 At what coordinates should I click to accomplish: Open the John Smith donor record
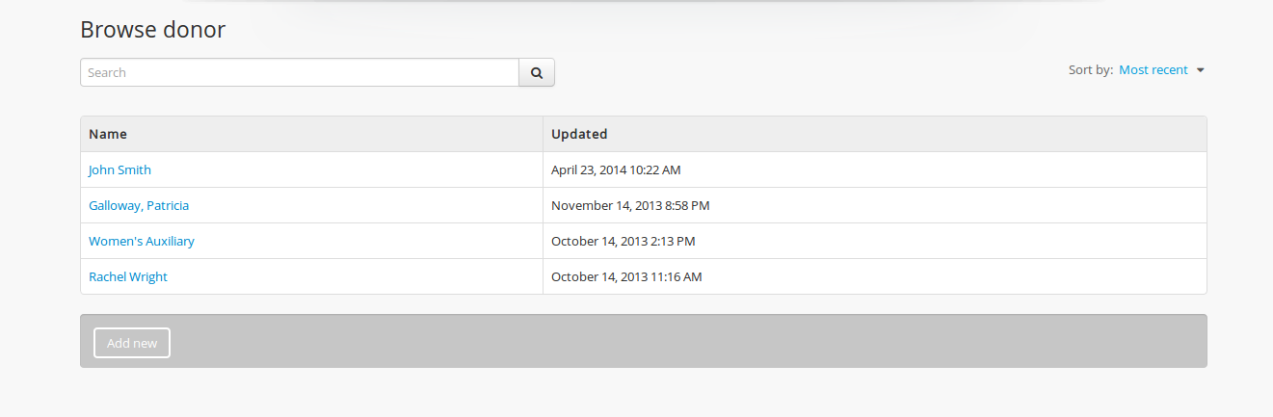pos(119,170)
